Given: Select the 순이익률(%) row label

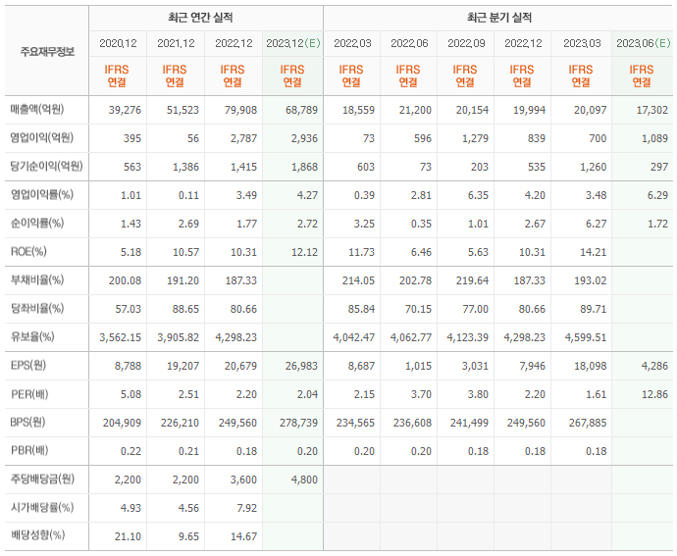Looking at the screenshot, I should point(37,224).
